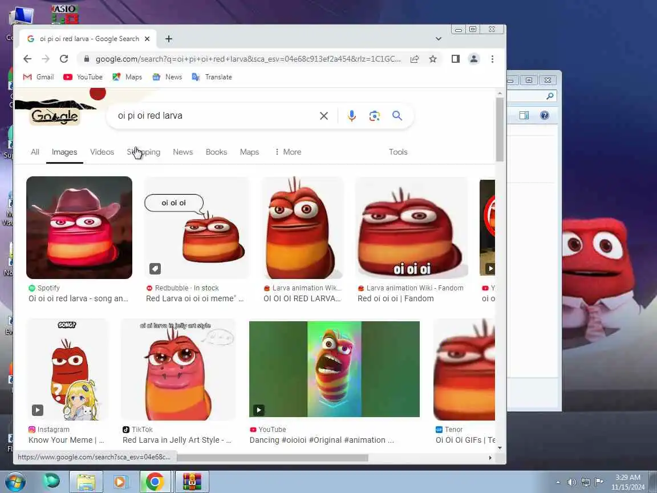The height and width of the screenshot is (493, 657).
Task: Open the 'OI OI OI RED LARVA' wiki image
Action: click(302, 228)
